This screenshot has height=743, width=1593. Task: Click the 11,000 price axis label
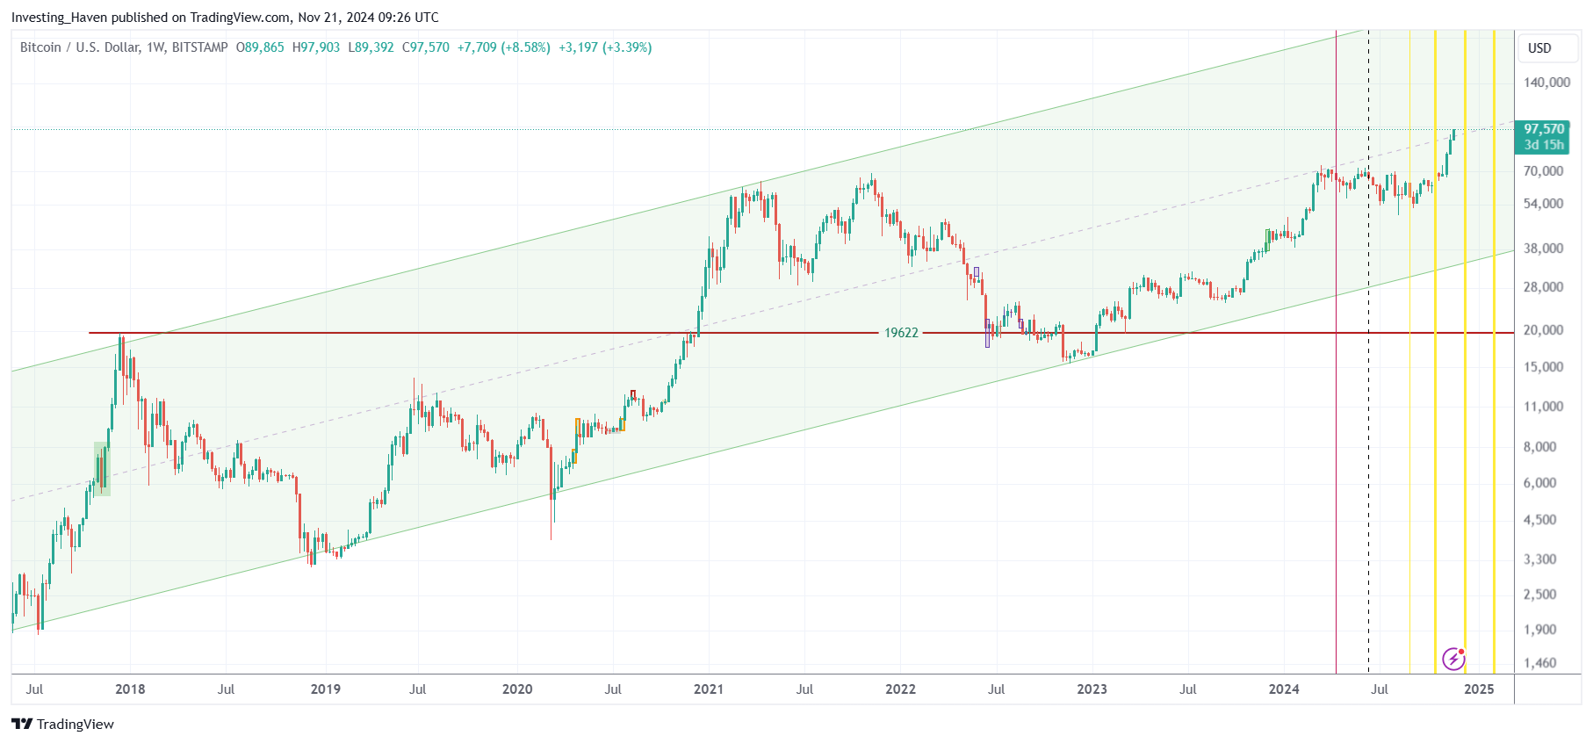1543,407
